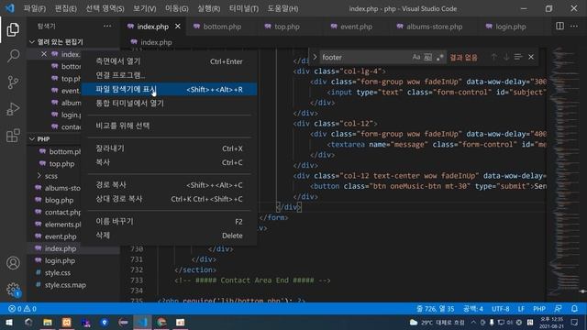The width and height of the screenshot is (587, 330).
Task: Go to previous match arrow
Action: pyautogui.click(x=494, y=57)
